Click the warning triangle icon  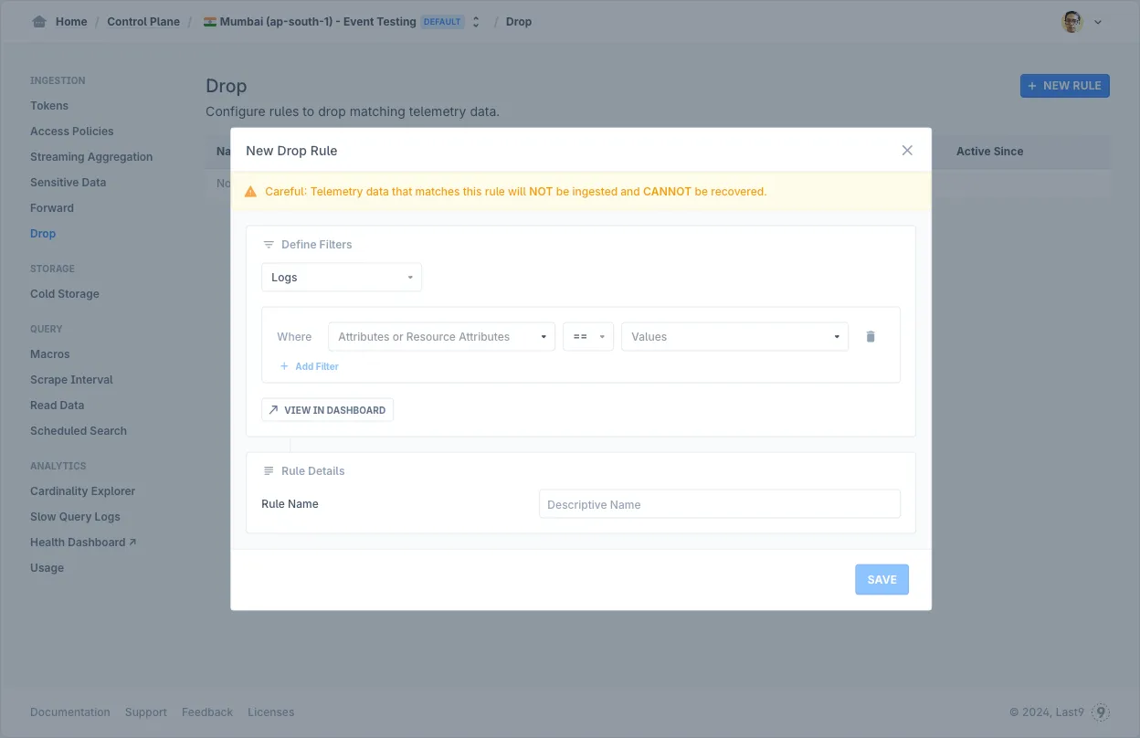click(x=250, y=192)
